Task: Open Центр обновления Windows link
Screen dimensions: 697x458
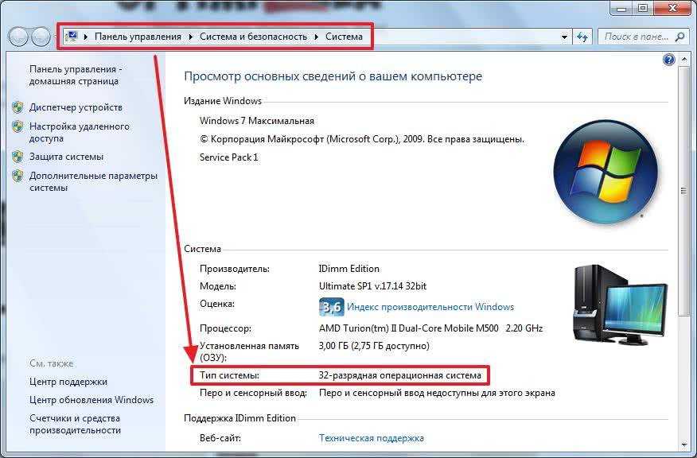Action: pyautogui.click(x=92, y=400)
